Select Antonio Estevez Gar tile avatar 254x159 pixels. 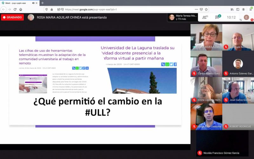[238, 64]
